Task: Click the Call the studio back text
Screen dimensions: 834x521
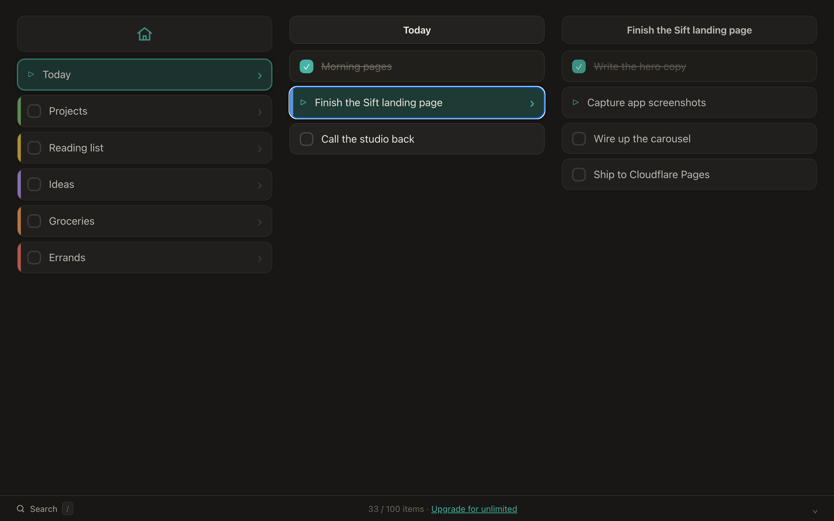Action: [x=368, y=139]
